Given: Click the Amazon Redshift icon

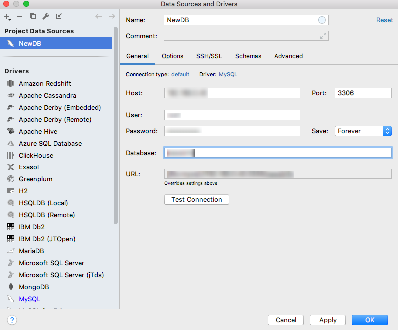Looking at the screenshot, I should pos(10,83).
